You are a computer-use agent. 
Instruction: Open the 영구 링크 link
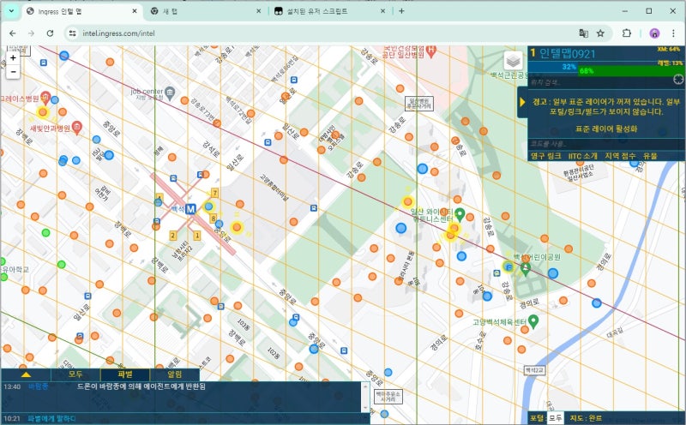coord(545,156)
